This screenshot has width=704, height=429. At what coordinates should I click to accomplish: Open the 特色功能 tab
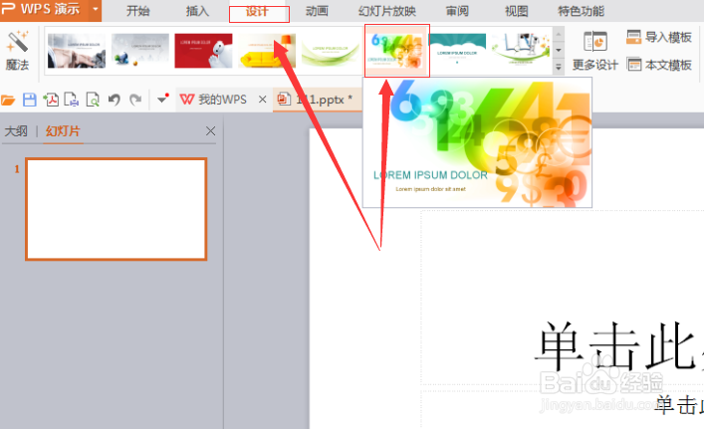581,11
